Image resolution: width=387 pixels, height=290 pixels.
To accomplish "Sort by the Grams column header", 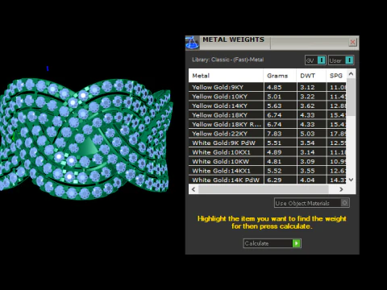I will pyautogui.click(x=280, y=76).
